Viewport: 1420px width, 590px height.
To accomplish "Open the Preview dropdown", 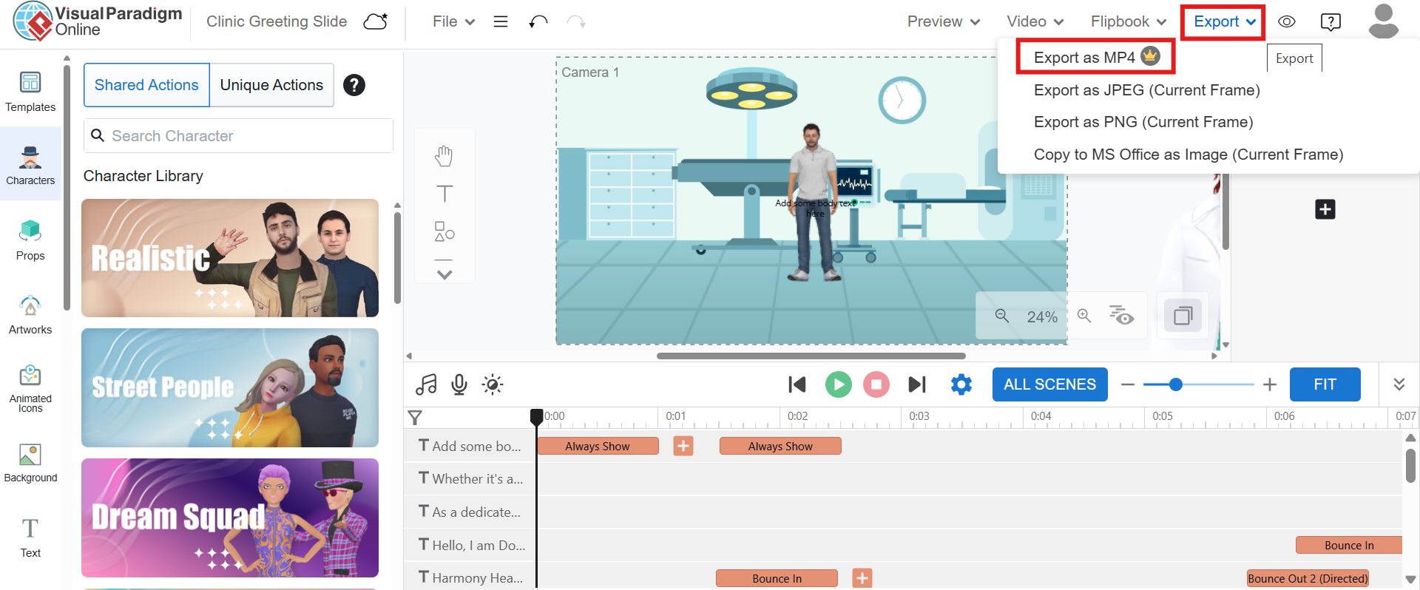I will click(944, 21).
